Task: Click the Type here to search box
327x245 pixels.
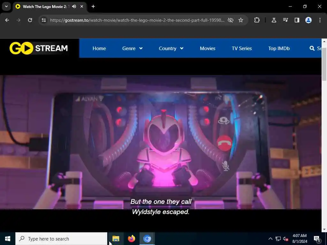Action: pos(61,239)
